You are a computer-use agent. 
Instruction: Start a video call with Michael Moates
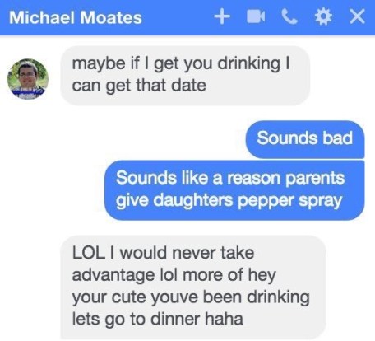[x=256, y=16]
